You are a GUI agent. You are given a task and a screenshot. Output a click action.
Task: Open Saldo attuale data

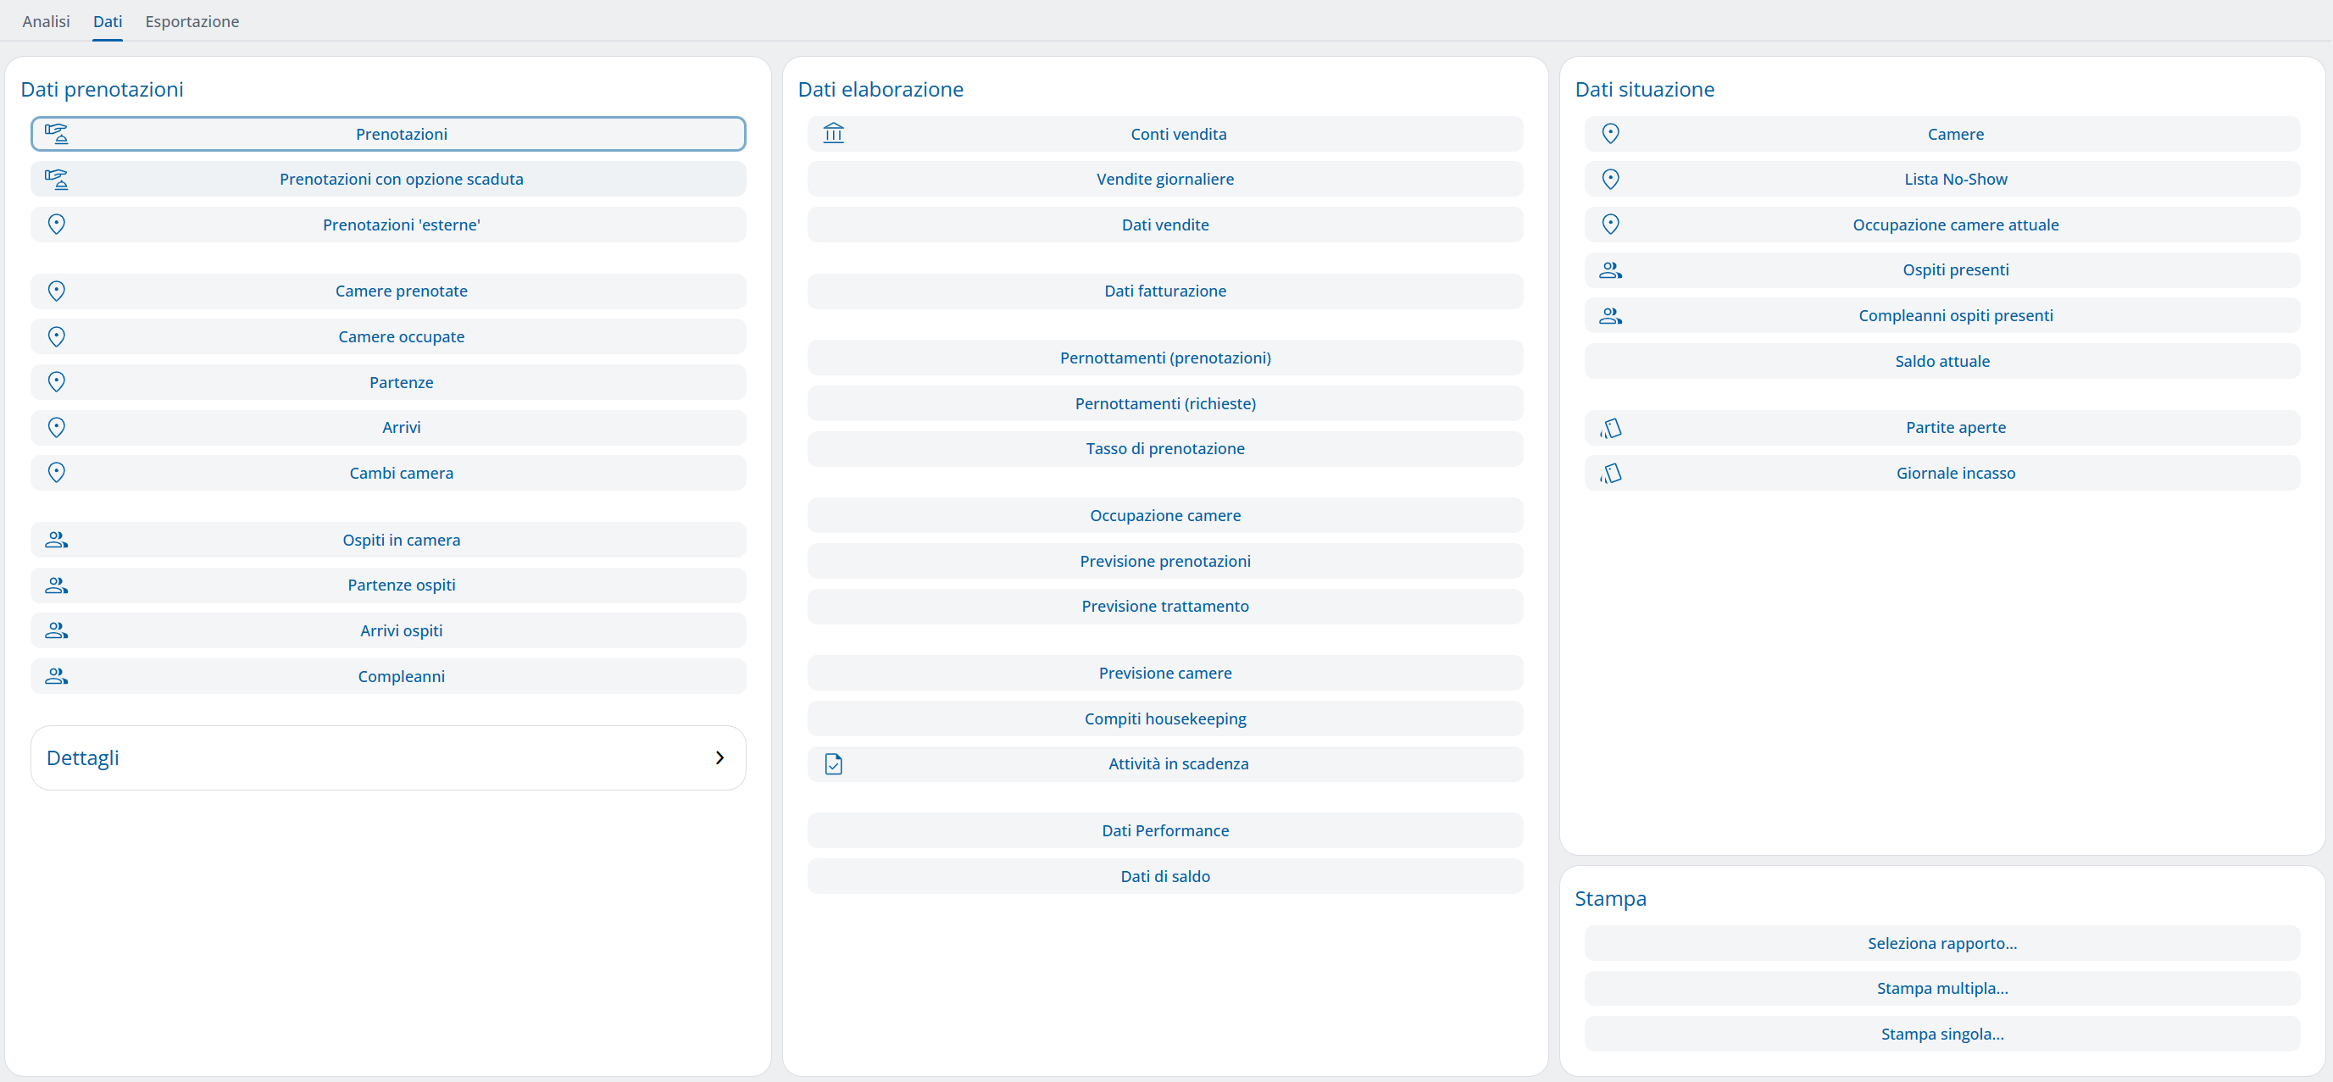coord(1941,361)
